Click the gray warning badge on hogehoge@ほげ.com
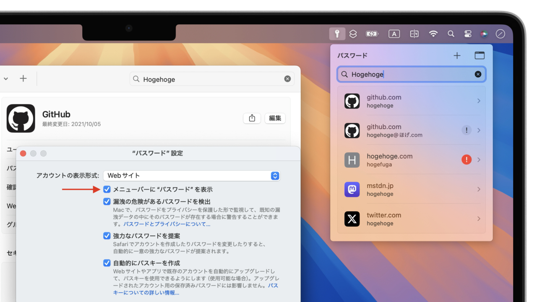The image size is (537, 302). coord(467,130)
